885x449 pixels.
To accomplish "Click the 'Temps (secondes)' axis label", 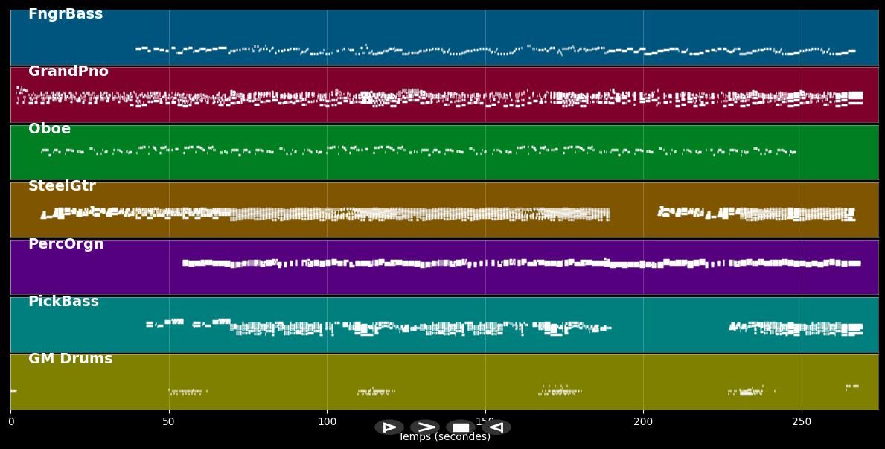I will pos(444,437).
